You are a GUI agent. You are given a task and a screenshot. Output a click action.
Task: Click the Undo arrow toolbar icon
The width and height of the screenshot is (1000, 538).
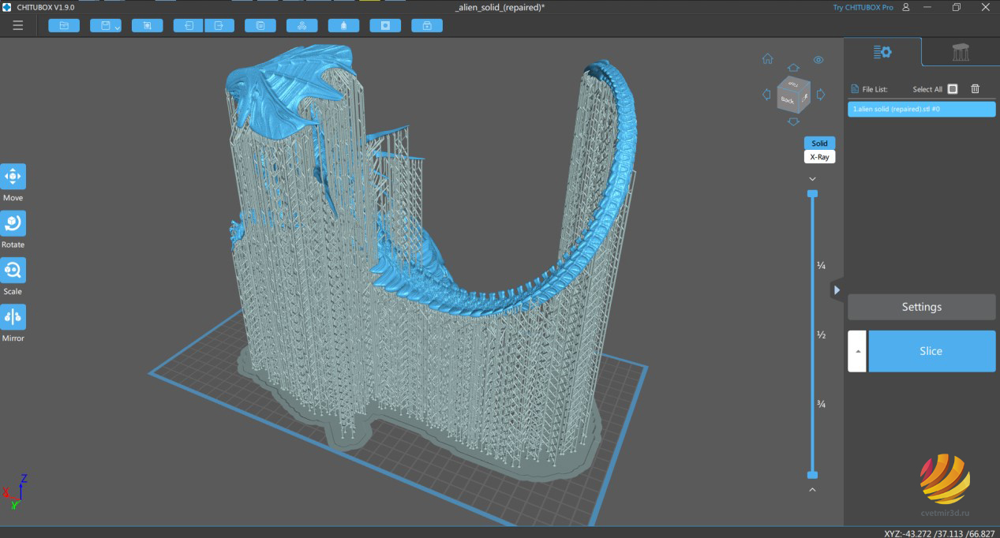(189, 25)
